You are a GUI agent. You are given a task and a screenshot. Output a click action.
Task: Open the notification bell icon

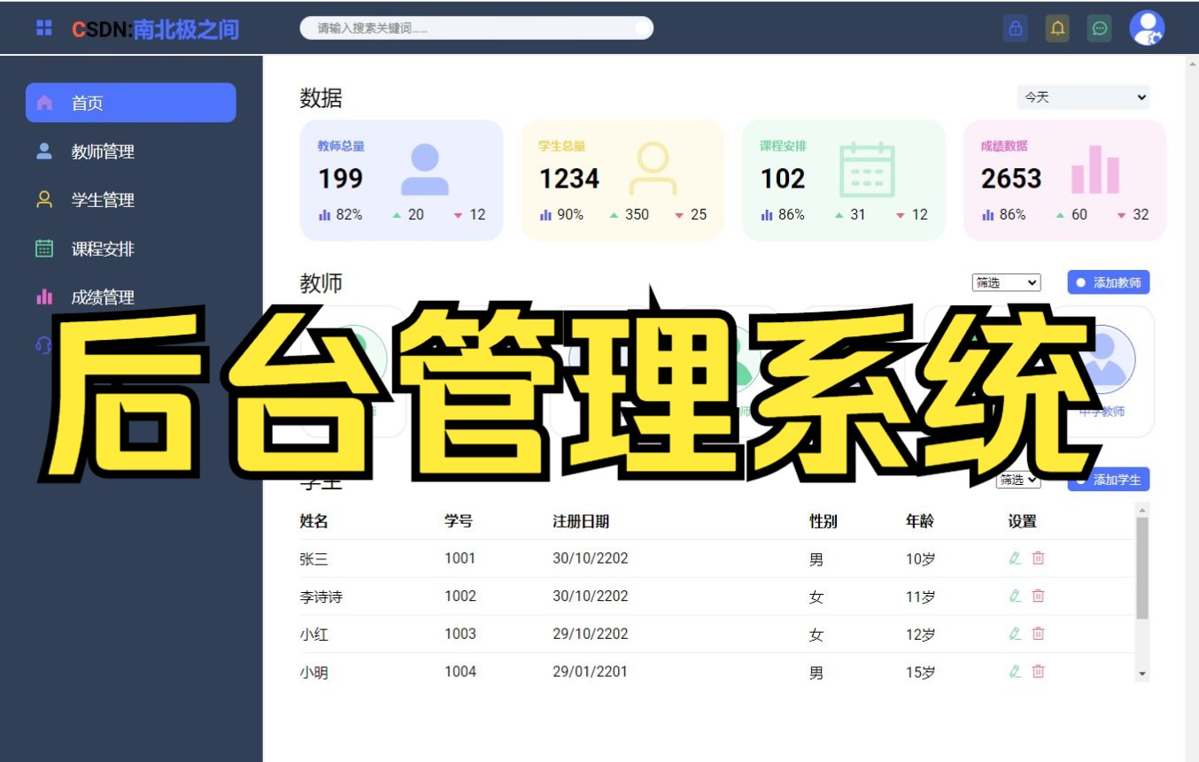(x=1057, y=28)
